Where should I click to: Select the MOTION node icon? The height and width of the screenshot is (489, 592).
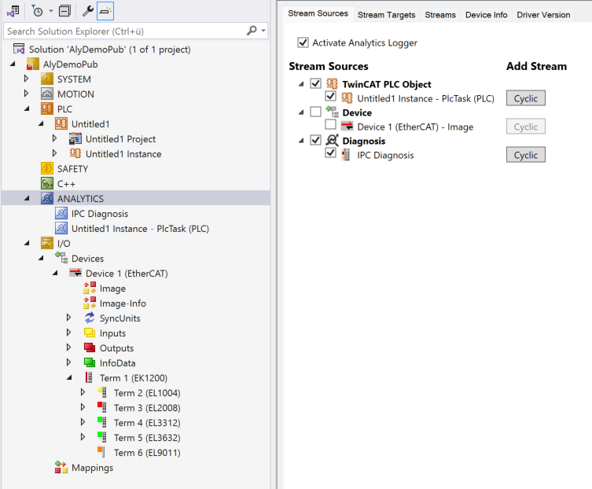pyautogui.click(x=47, y=94)
